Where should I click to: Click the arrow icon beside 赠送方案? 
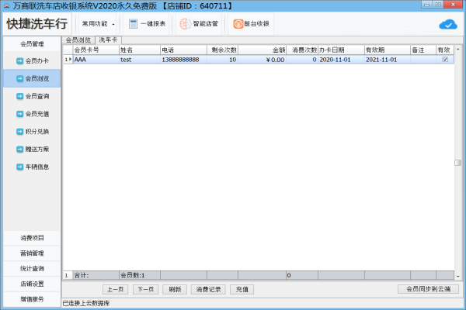click(19, 150)
